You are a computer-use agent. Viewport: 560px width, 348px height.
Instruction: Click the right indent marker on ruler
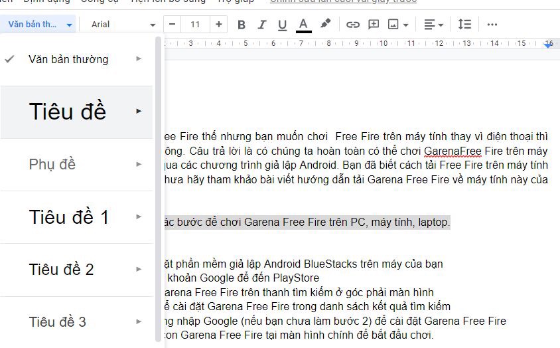click(548, 44)
